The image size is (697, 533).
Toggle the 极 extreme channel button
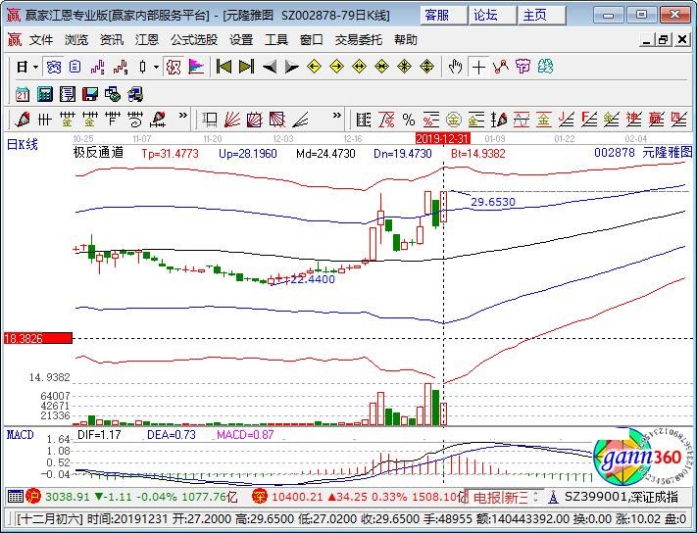(174, 67)
